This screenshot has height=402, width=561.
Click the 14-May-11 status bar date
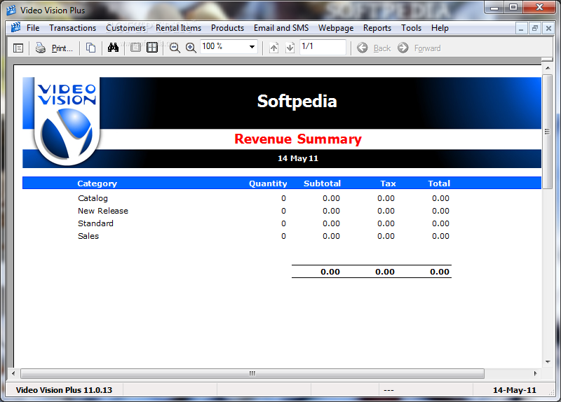point(515,390)
